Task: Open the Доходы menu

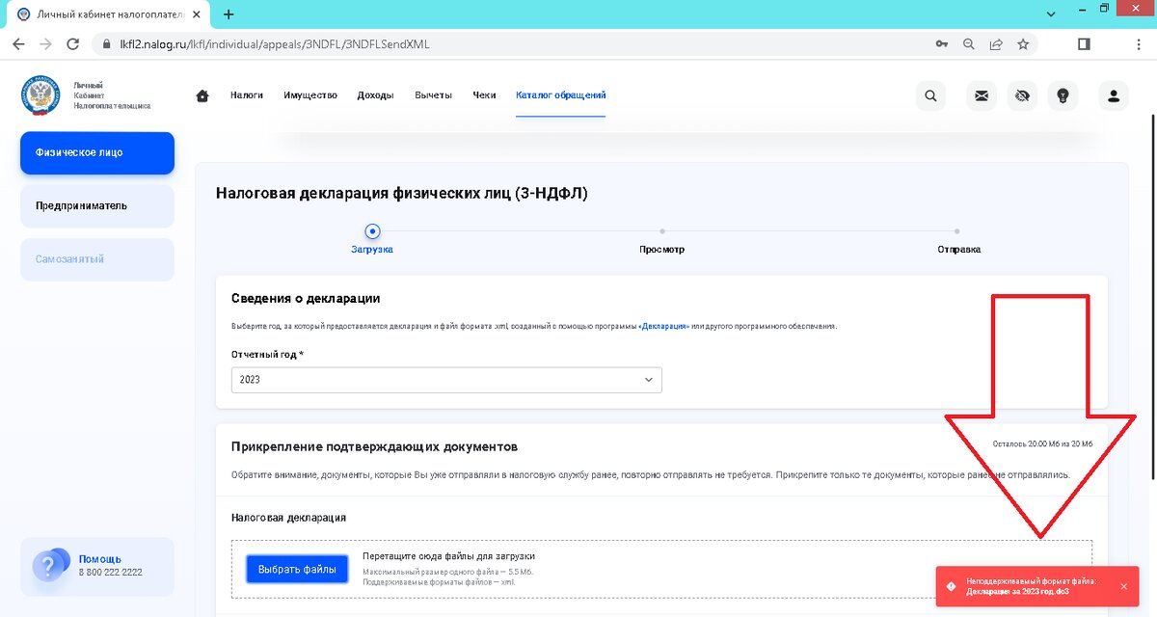Action: (x=375, y=95)
